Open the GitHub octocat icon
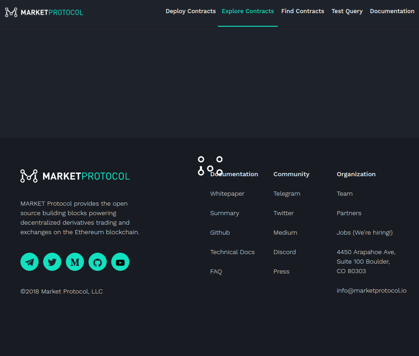Viewport: 419px width, 356px height. [x=98, y=262]
